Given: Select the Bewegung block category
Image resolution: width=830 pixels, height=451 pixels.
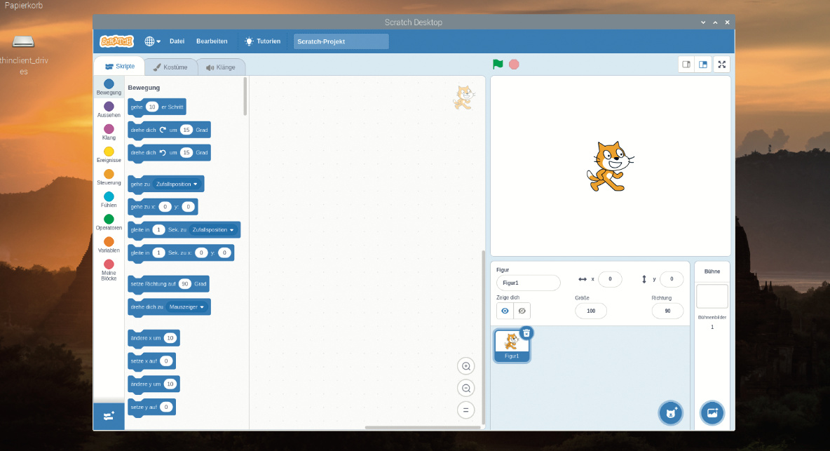Looking at the screenshot, I should click(x=109, y=88).
